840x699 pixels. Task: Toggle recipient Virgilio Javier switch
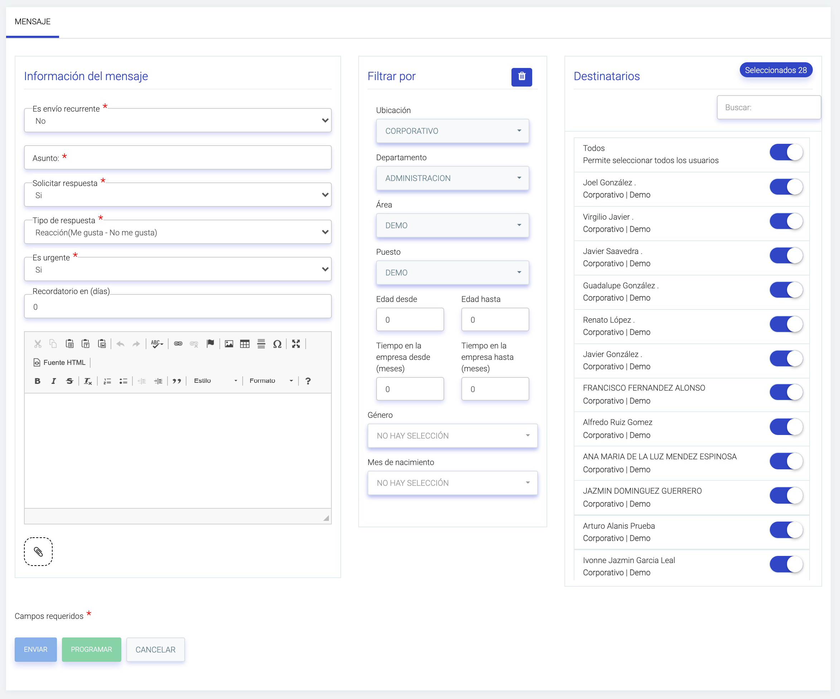786,221
